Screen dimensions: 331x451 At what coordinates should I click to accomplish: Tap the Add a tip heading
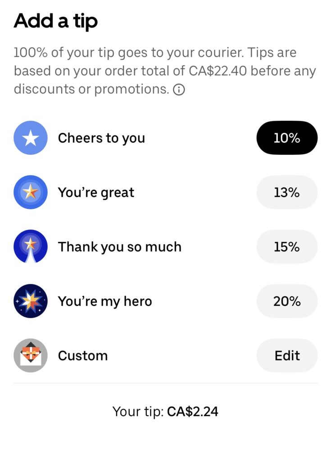tap(56, 22)
